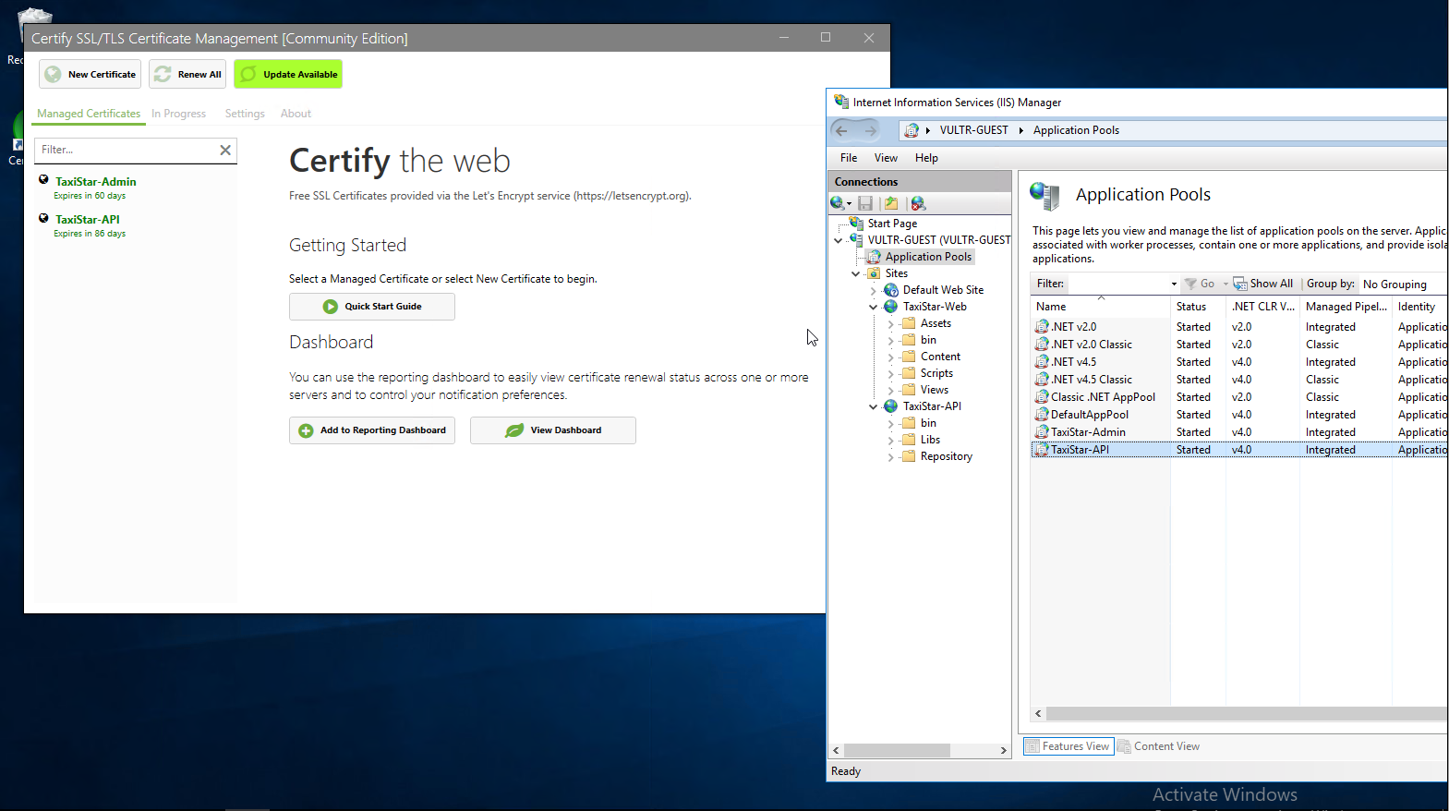The height and width of the screenshot is (811, 1449).
Task: Click the Default Web Site globe icon
Action: (891, 290)
